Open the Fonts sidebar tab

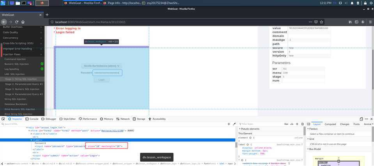356,124
